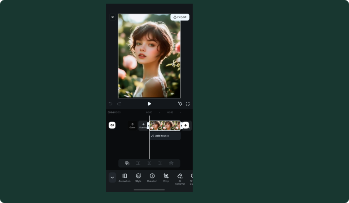Add a keyframe with the diamond icon
This screenshot has height=203, width=349.
pyautogui.click(x=180, y=104)
